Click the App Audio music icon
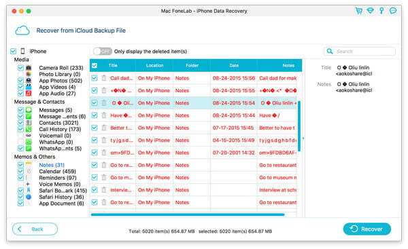The width and height of the screenshot is (408, 249). click(x=29, y=93)
